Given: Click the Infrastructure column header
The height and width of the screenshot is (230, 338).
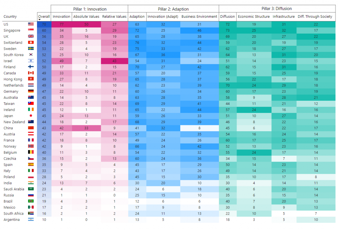Looking at the screenshot, I should tap(283, 16).
